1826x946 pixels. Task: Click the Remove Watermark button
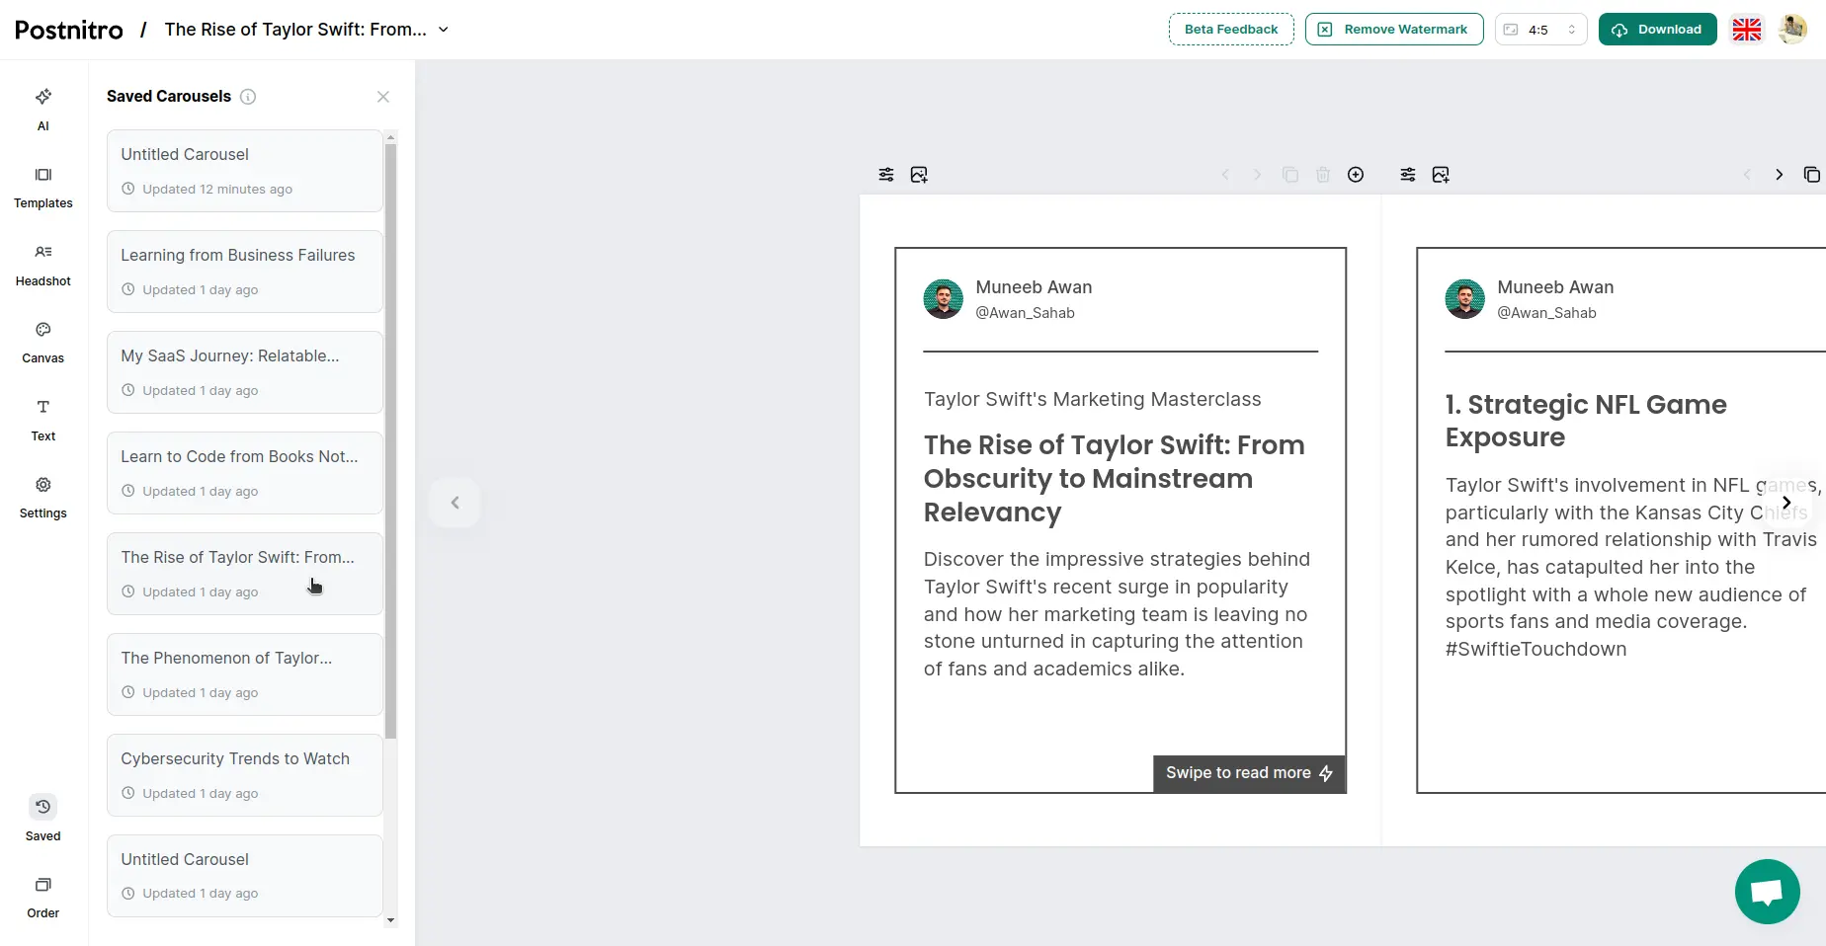coord(1393,30)
